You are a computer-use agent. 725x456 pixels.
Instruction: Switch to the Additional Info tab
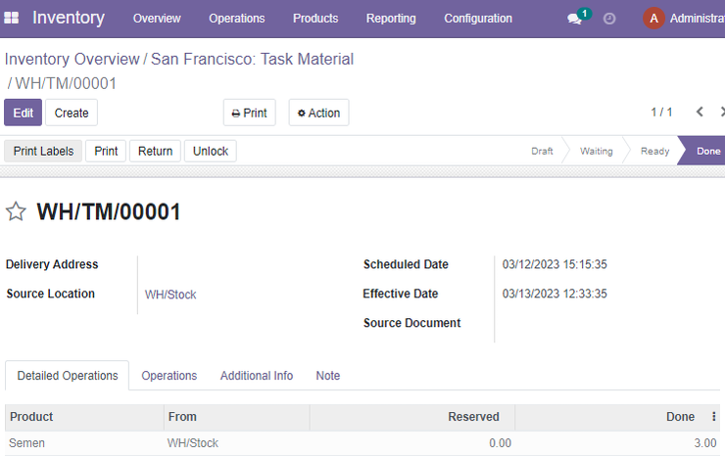257,376
